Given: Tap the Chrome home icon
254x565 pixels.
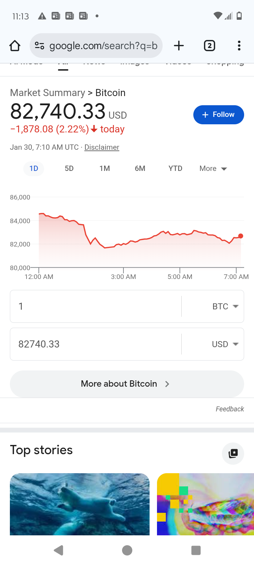Looking at the screenshot, I should click(15, 46).
